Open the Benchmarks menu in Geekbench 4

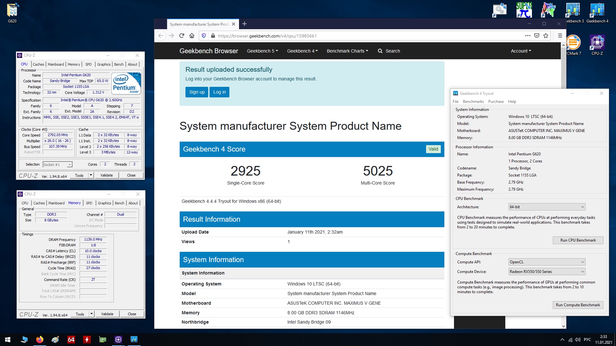(473, 102)
